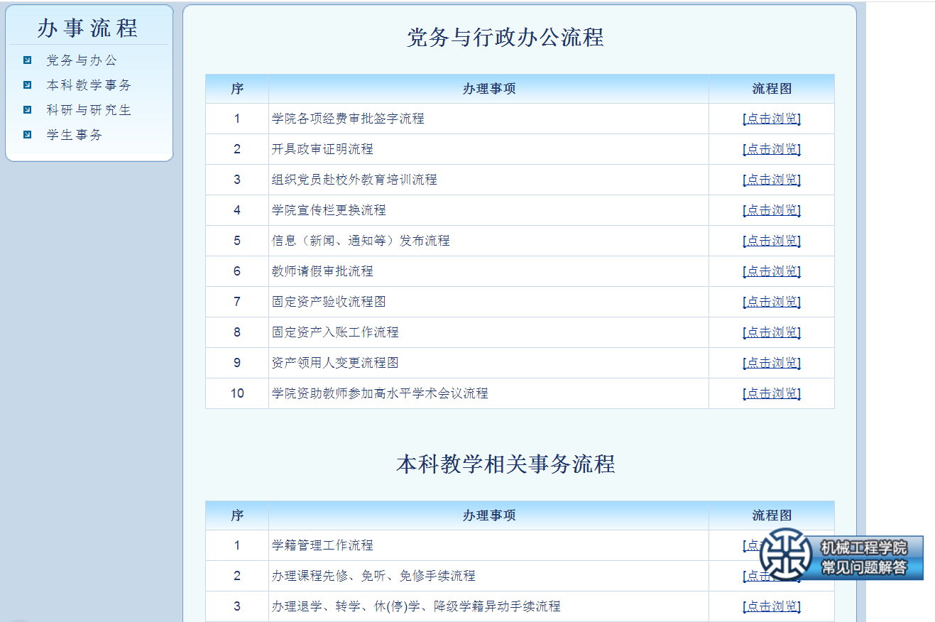Browse 固定资产验收流程图 flowchart link

click(771, 302)
